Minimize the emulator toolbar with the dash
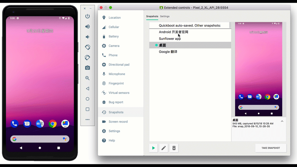Image resolution: width=297 pixels, height=167 pixels. tap(91, 8)
